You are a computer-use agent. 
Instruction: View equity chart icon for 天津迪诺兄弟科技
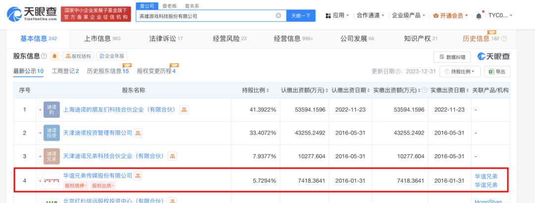(172, 156)
